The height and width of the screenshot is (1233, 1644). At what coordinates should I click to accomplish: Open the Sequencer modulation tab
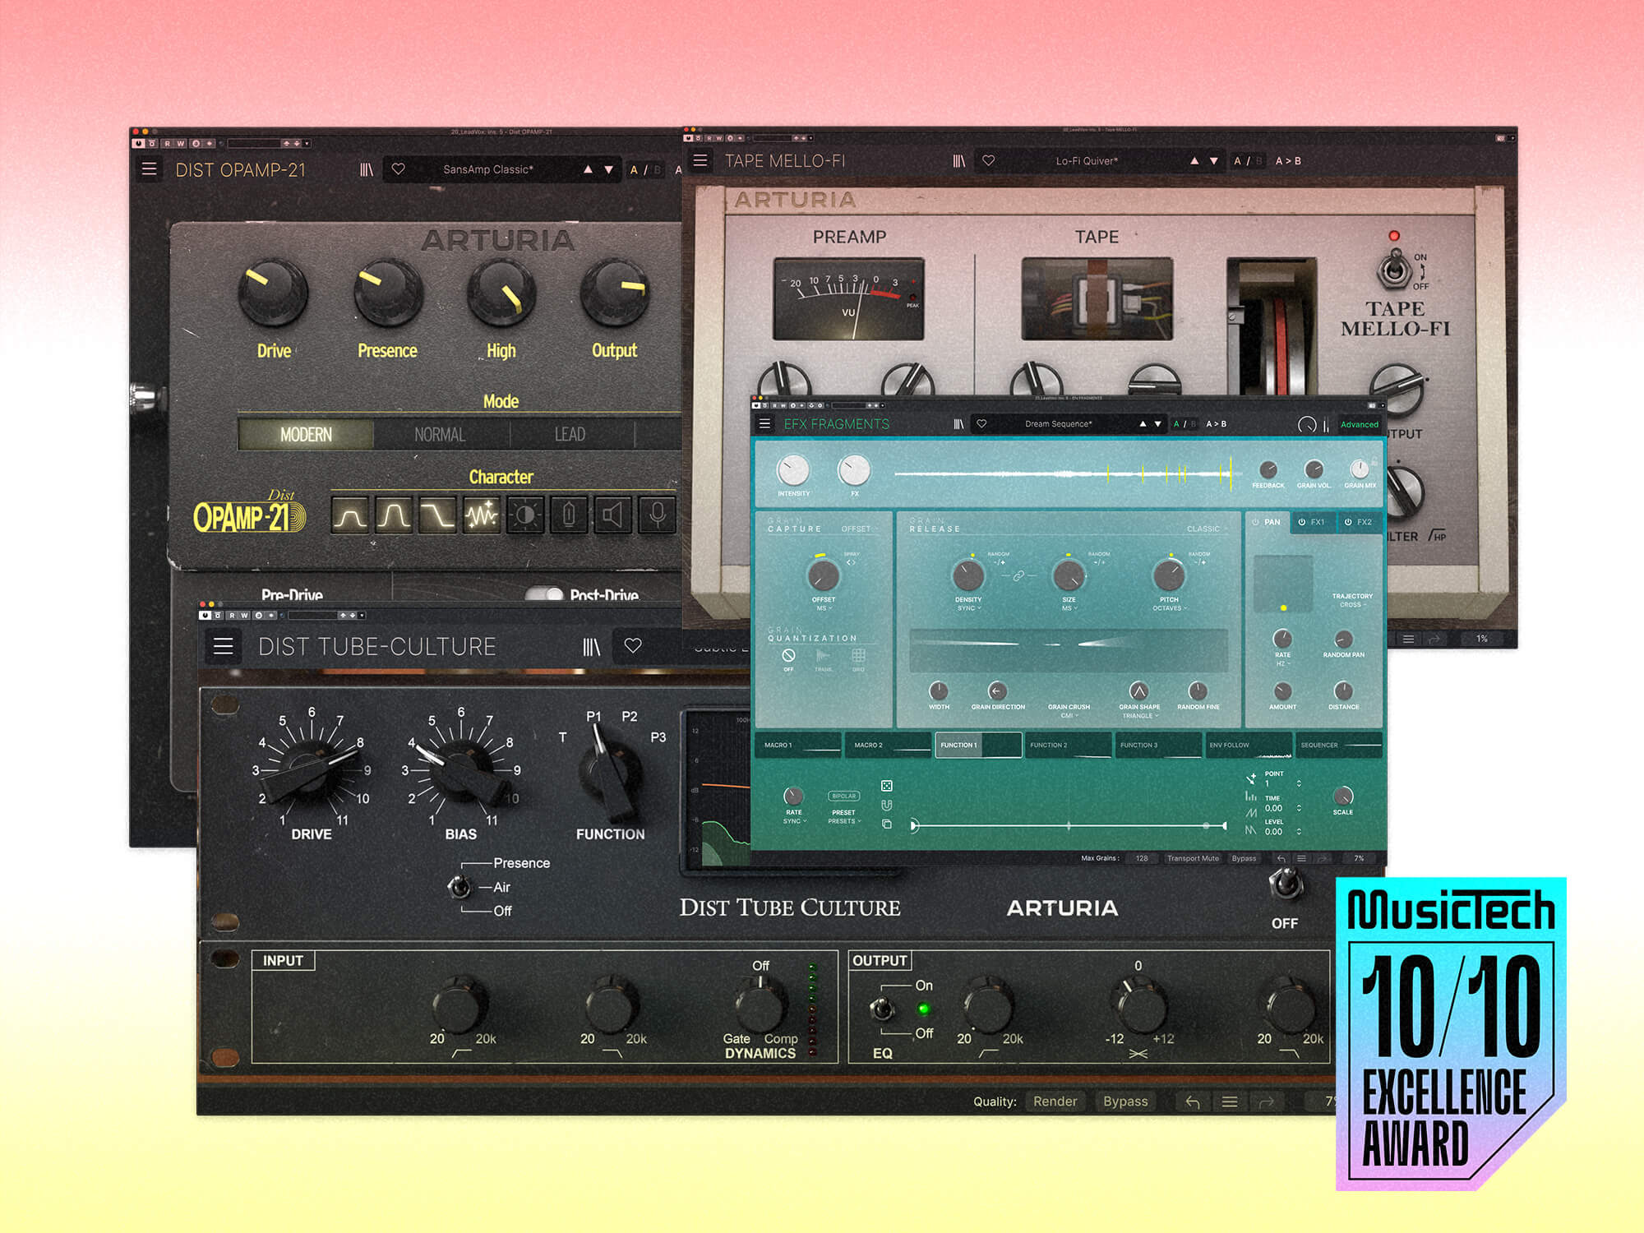(1339, 745)
